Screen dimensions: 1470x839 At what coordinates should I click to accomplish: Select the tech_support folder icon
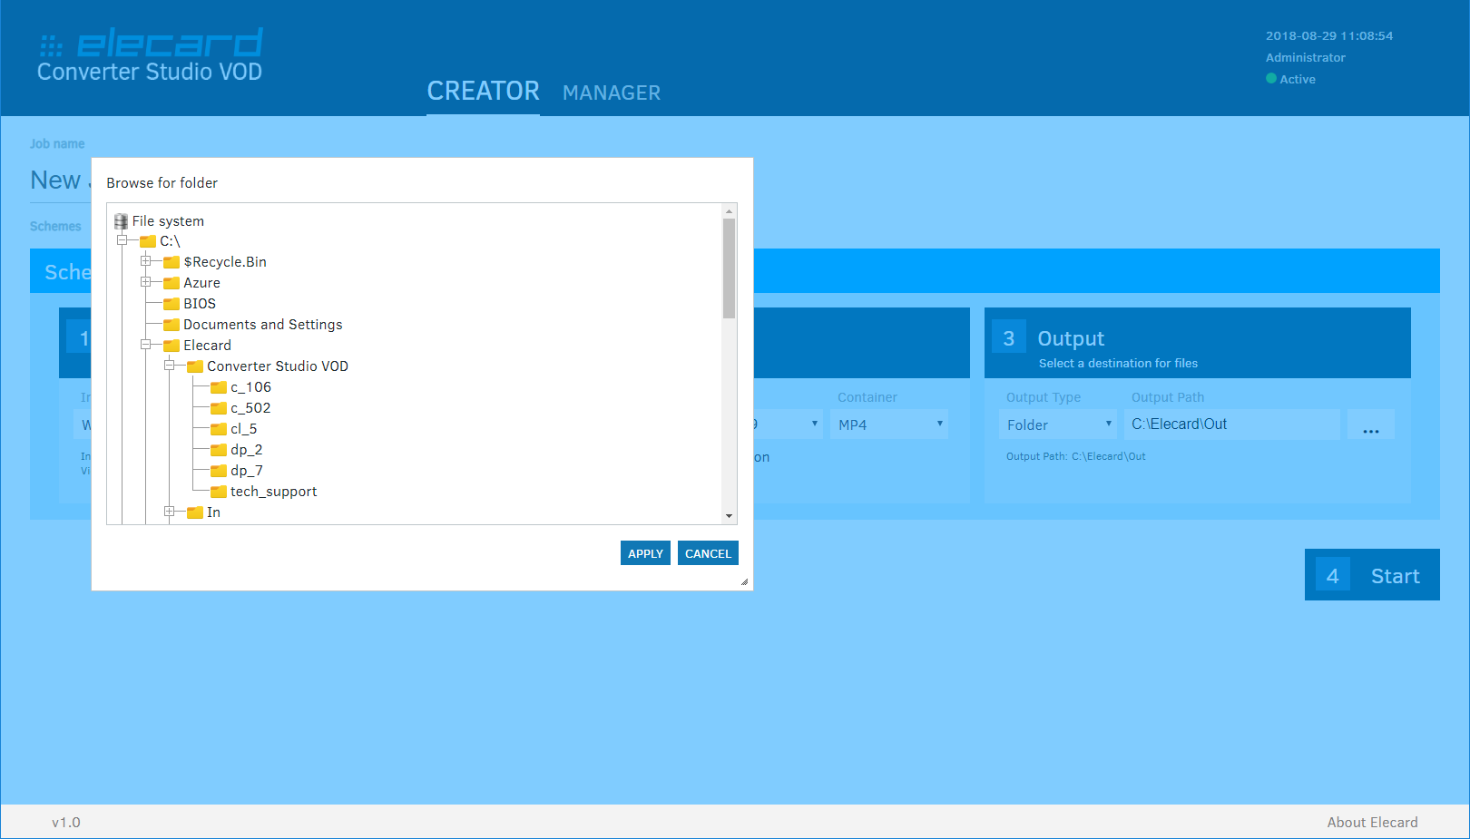(218, 491)
